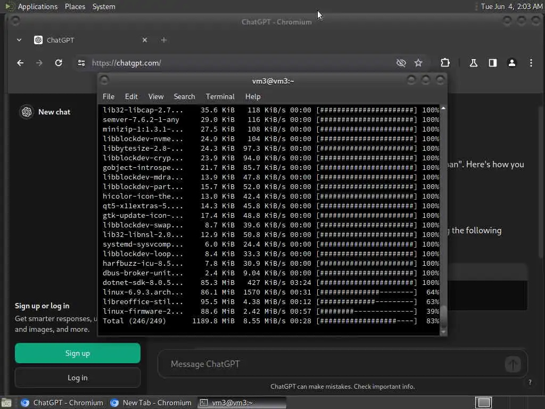Open the terminal Edit menu
This screenshot has width=545, height=409.
tap(131, 97)
